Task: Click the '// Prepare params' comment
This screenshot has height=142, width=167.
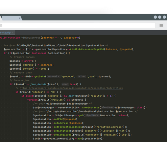Action: pos(22,57)
